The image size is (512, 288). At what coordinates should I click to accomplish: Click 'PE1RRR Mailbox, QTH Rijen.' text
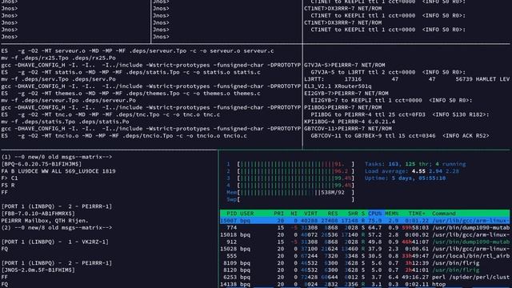pyautogui.click(x=45, y=221)
